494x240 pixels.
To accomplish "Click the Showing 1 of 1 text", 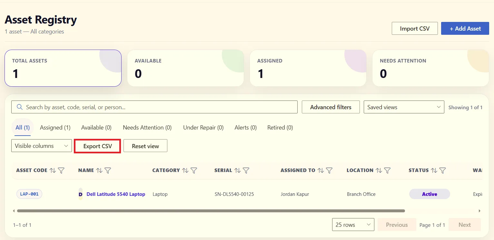I will 465,107.
